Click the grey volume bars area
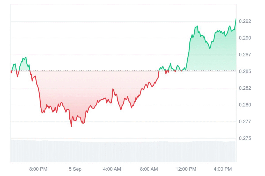The image size is (265, 176). coord(123,151)
